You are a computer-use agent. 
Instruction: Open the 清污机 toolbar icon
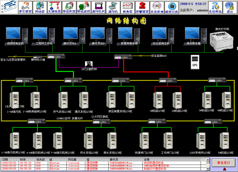click(x=113, y=7)
